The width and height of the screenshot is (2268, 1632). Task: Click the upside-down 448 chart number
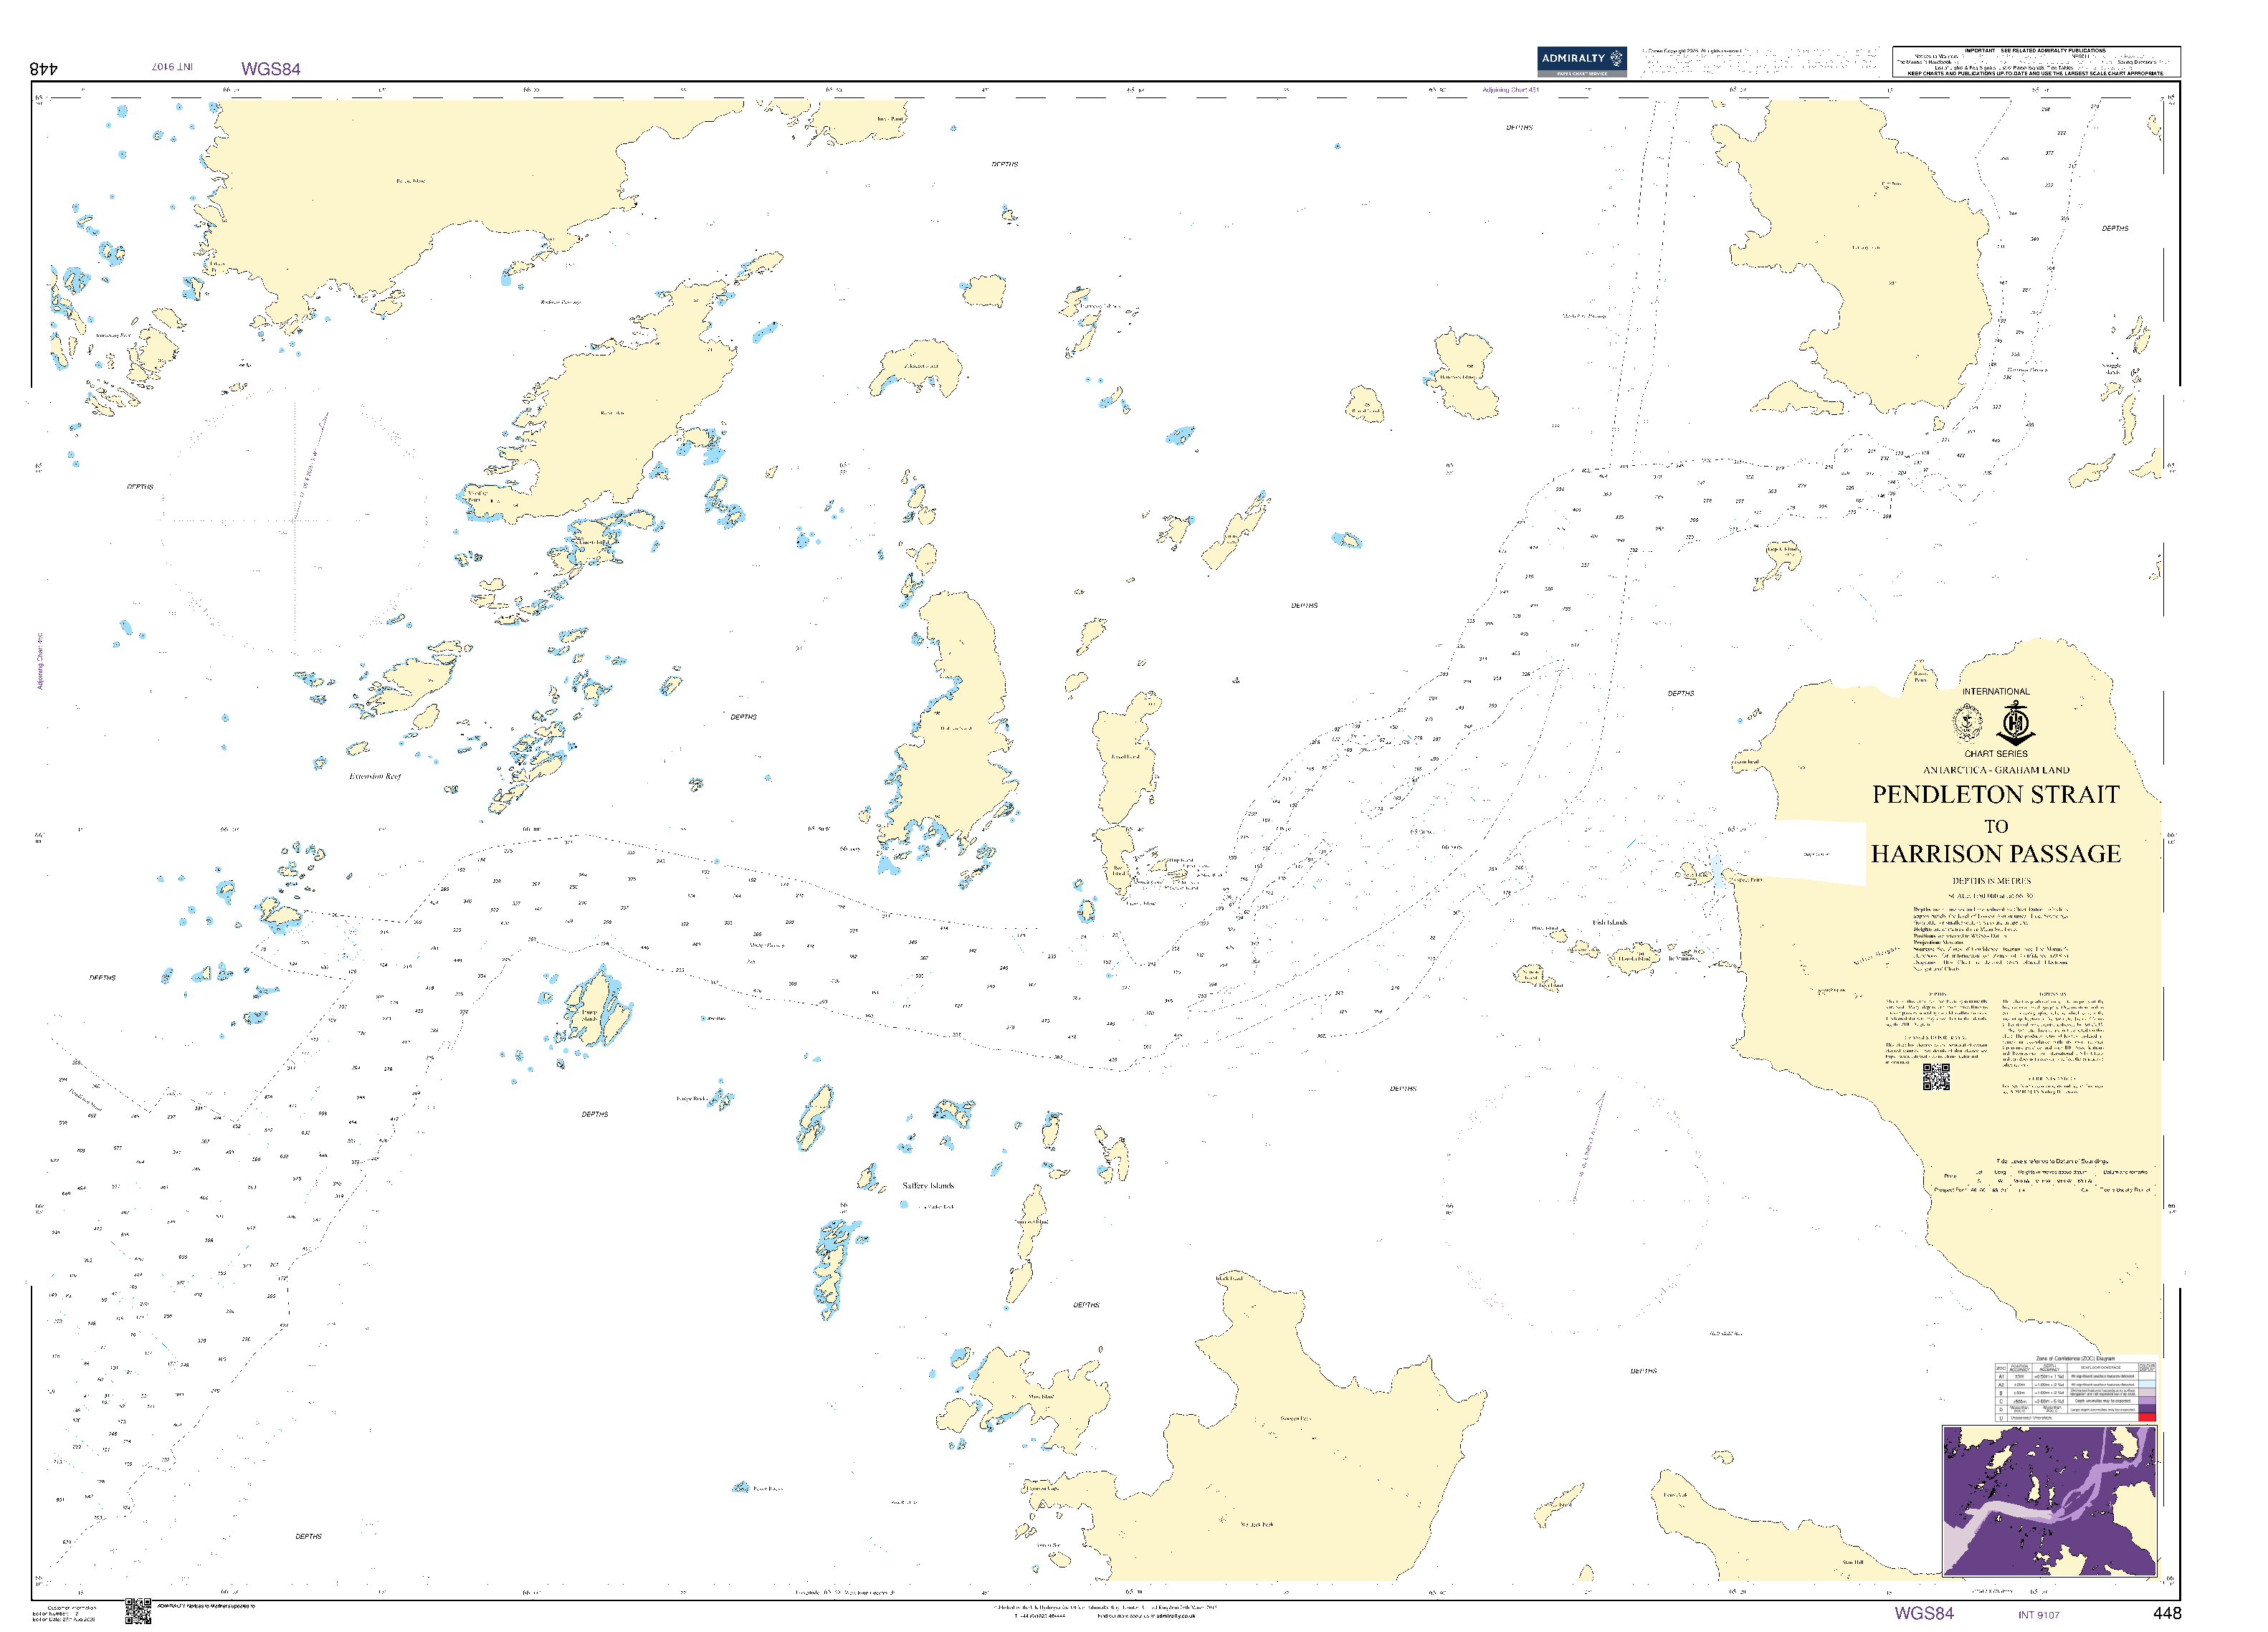[x=44, y=69]
